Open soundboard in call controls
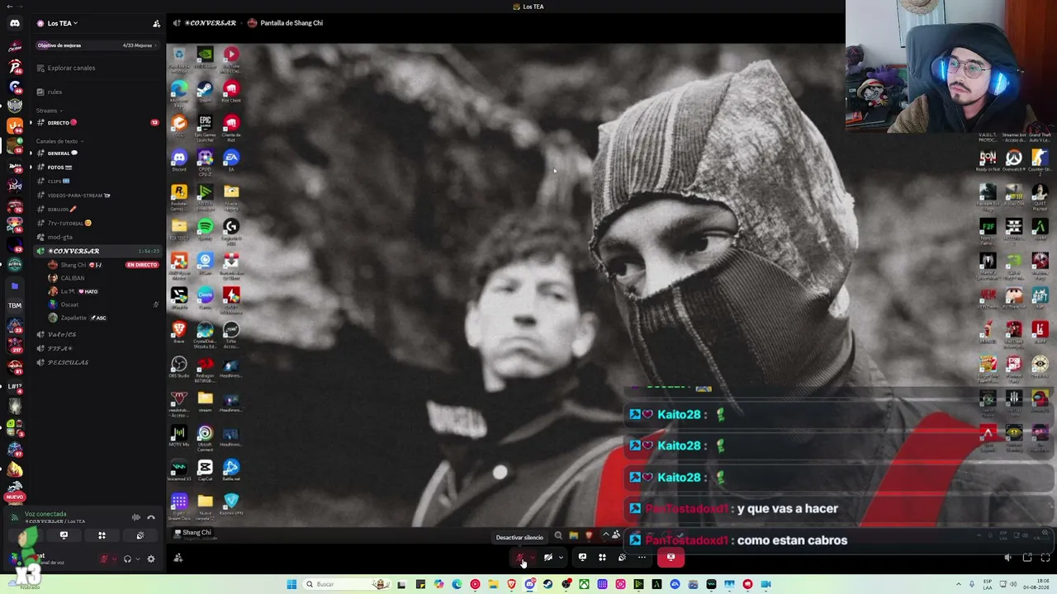Screen dimensions: 1057x594 [x=622, y=558]
